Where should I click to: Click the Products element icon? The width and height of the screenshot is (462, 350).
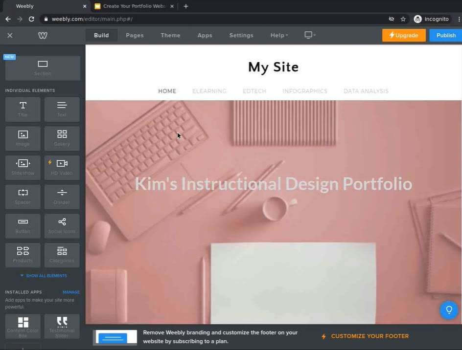23,255
